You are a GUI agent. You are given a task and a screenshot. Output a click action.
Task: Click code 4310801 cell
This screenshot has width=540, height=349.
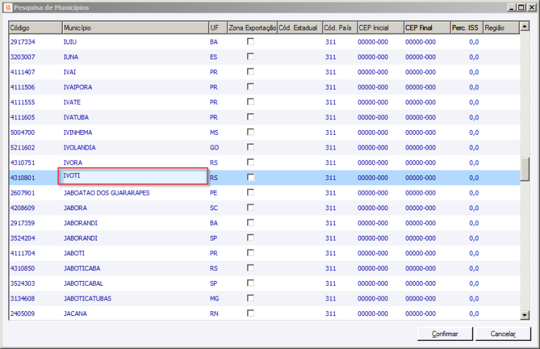23,178
